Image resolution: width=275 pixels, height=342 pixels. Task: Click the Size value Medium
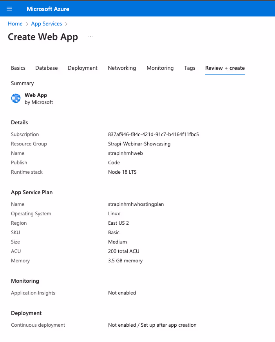click(118, 242)
